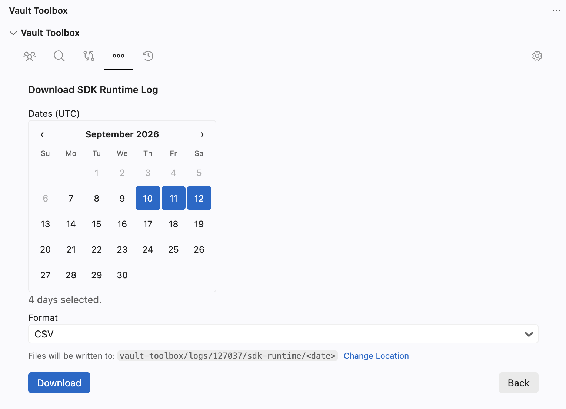
Task: Select day 24 in calendar
Action: (x=148, y=249)
